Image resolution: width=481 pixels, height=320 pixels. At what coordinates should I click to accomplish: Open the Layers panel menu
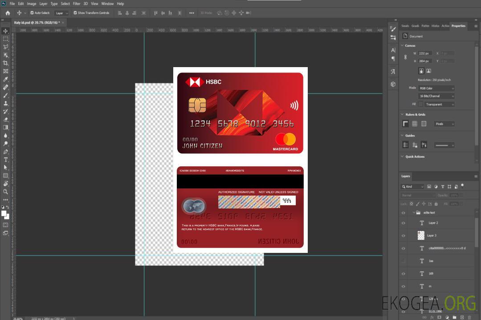tap(476, 176)
